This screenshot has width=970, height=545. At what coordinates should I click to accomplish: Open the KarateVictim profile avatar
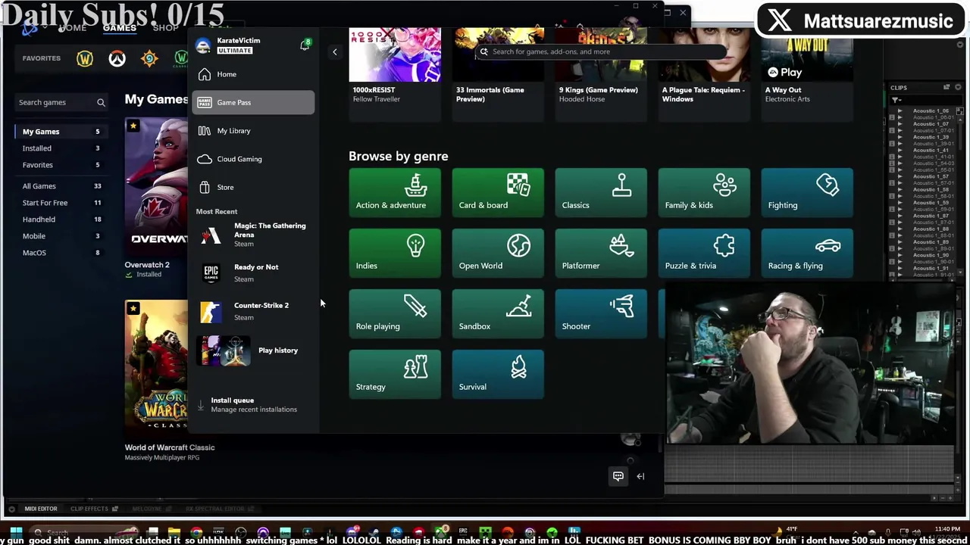pyautogui.click(x=203, y=45)
